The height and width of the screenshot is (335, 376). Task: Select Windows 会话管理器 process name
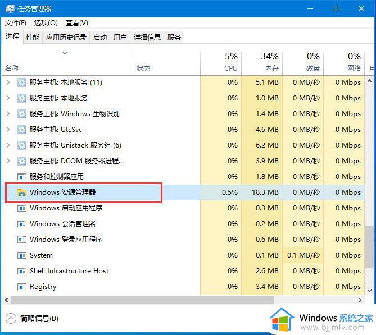pyautogui.click(x=63, y=224)
